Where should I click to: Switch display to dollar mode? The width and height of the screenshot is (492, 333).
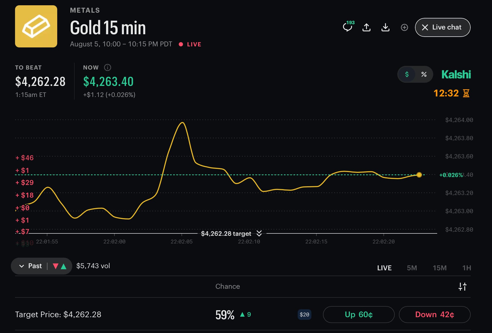tap(407, 74)
